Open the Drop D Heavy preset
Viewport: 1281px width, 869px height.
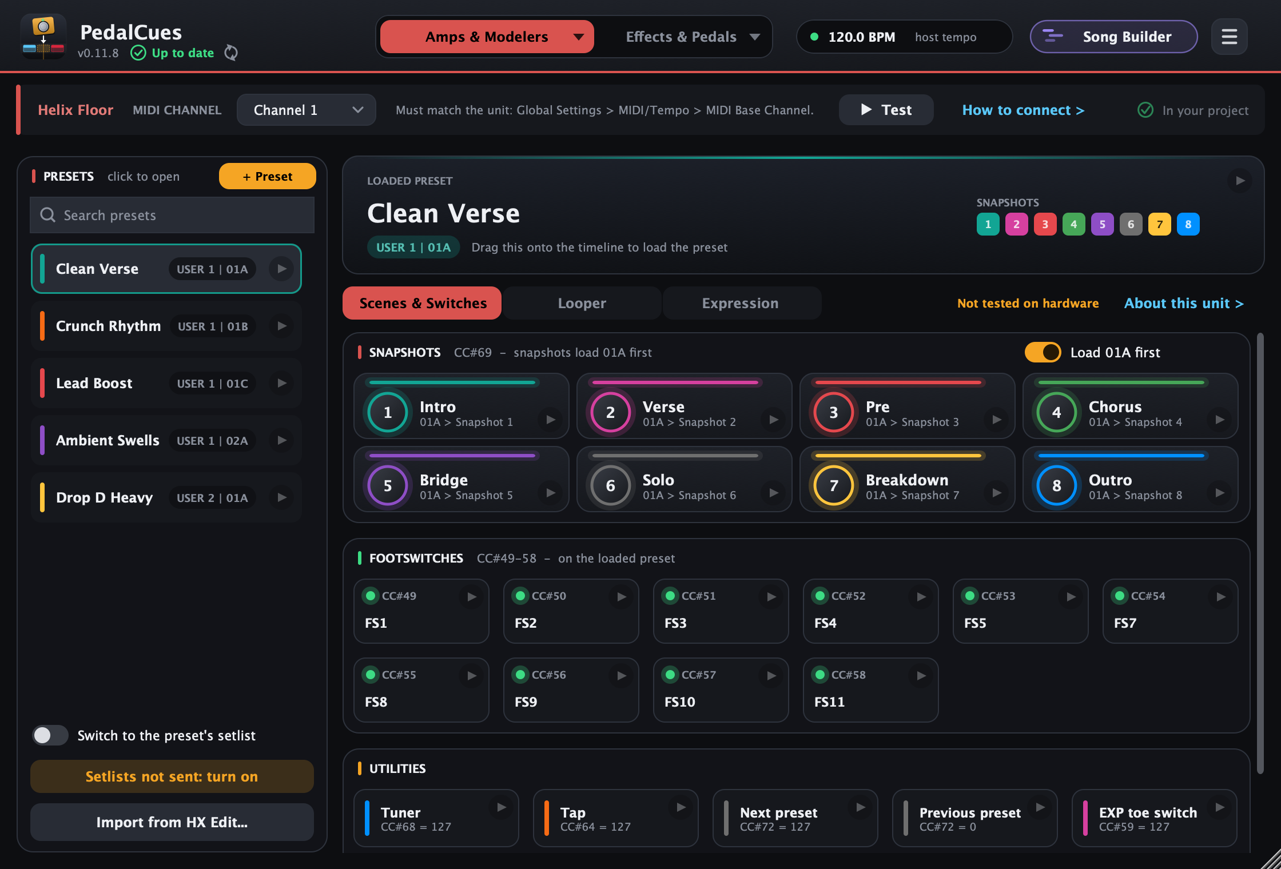[166, 497]
